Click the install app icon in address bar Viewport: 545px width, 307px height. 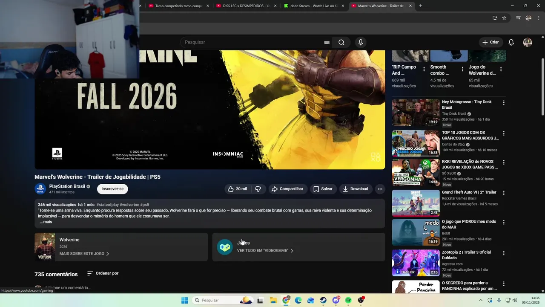pyautogui.click(x=495, y=18)
